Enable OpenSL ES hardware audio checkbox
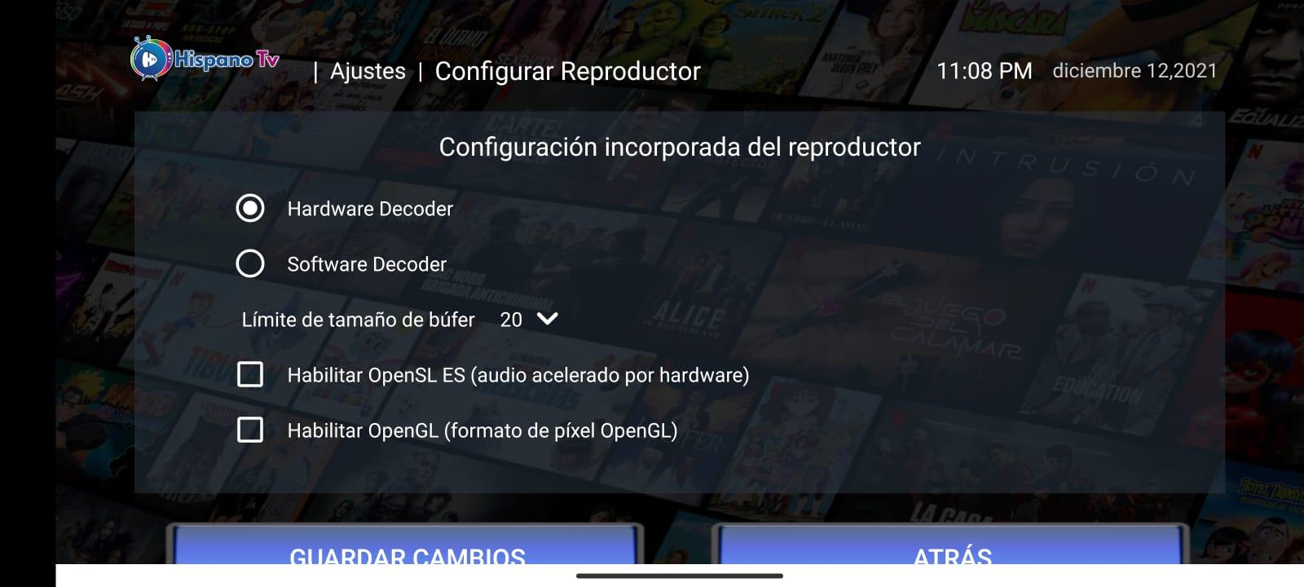Screen dimensions: 1304x587 250,375
